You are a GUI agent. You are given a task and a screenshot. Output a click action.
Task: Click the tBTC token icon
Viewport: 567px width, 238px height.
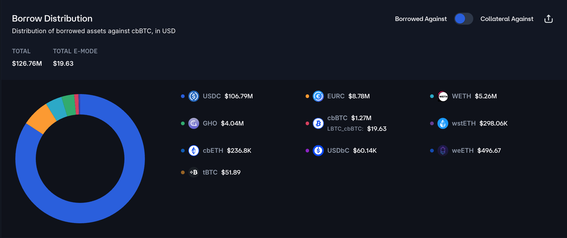point(194,172)
